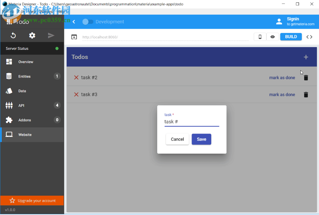The width and height of the screenshot is (319, 215).
Task: Open the code view brackets icon
Action: [309, 37]
